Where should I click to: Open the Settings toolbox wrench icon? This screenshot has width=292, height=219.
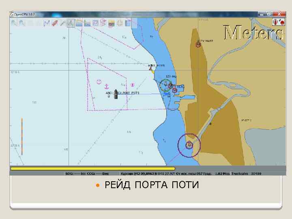click(62, 23)
